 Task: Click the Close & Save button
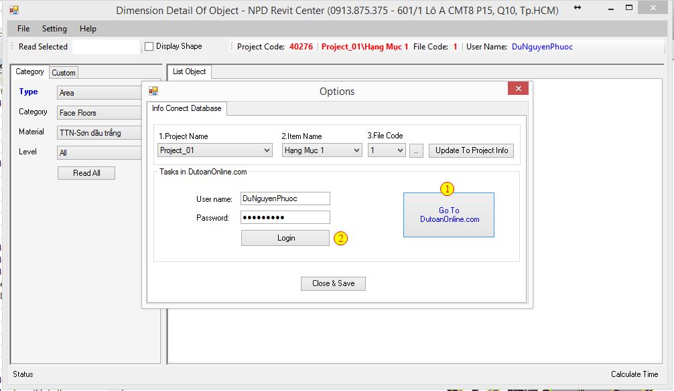pos(333,283)
